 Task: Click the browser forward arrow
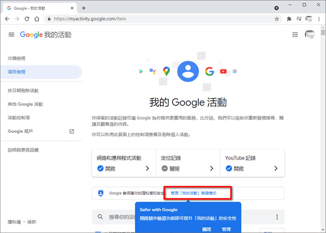[17, 19]
